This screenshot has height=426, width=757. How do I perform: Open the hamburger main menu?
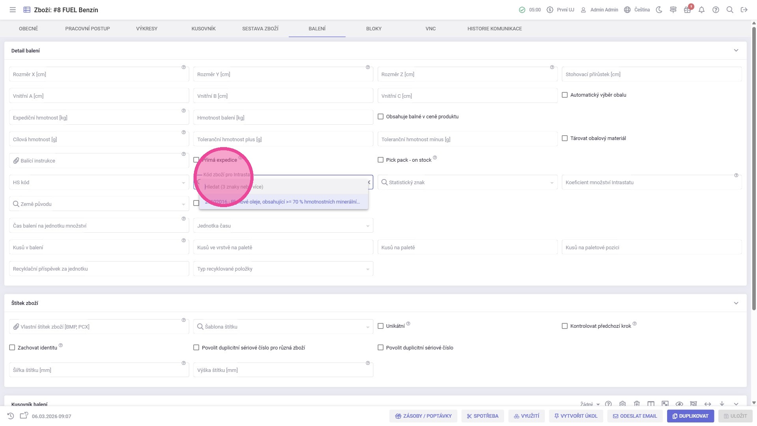coord(13,10)
